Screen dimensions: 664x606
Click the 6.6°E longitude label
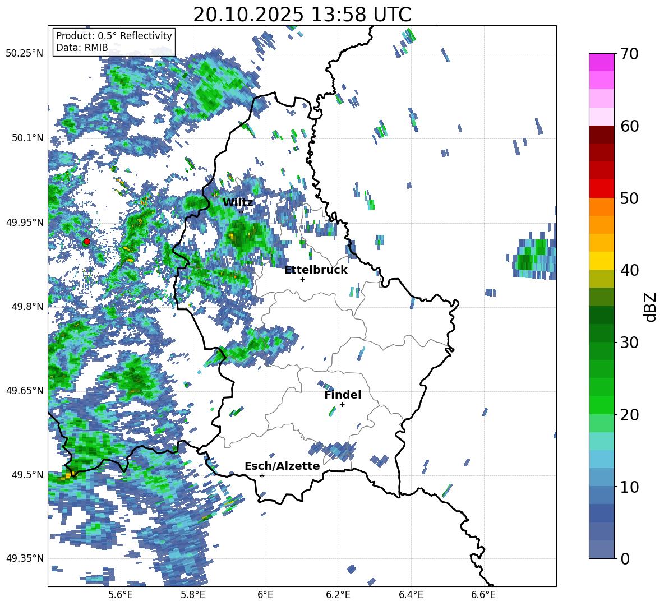[x=483, y=595]
